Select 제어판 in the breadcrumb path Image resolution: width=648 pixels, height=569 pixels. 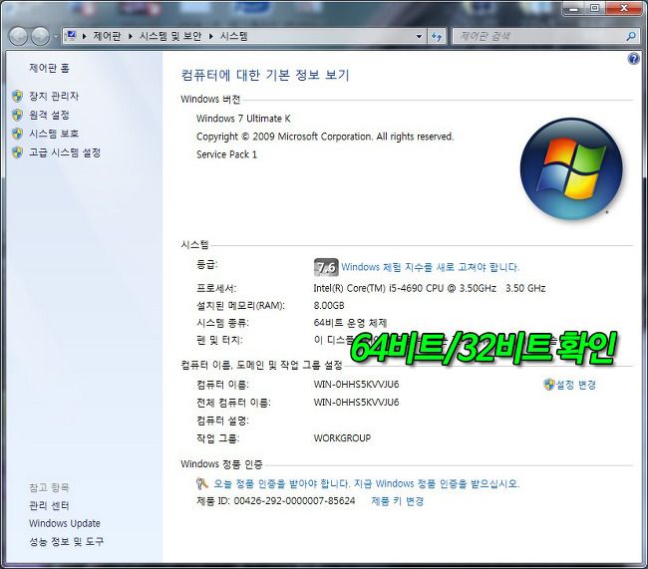click(x=107, y=36)
